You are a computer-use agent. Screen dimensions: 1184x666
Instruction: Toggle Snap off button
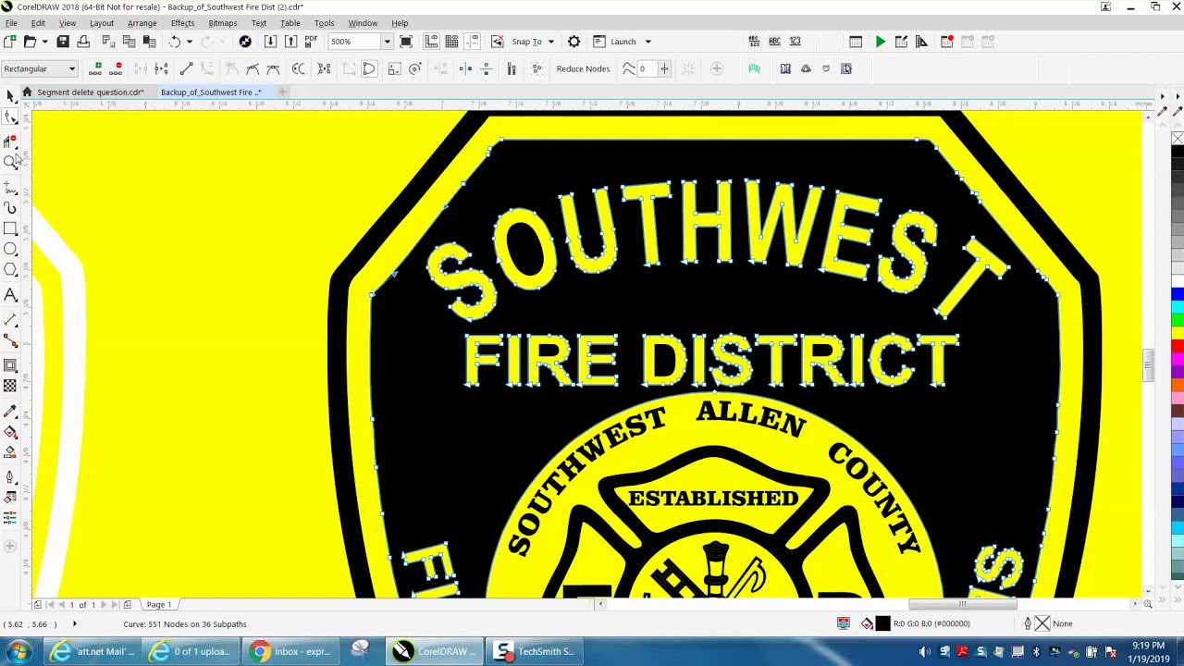(x=498, y=42)
